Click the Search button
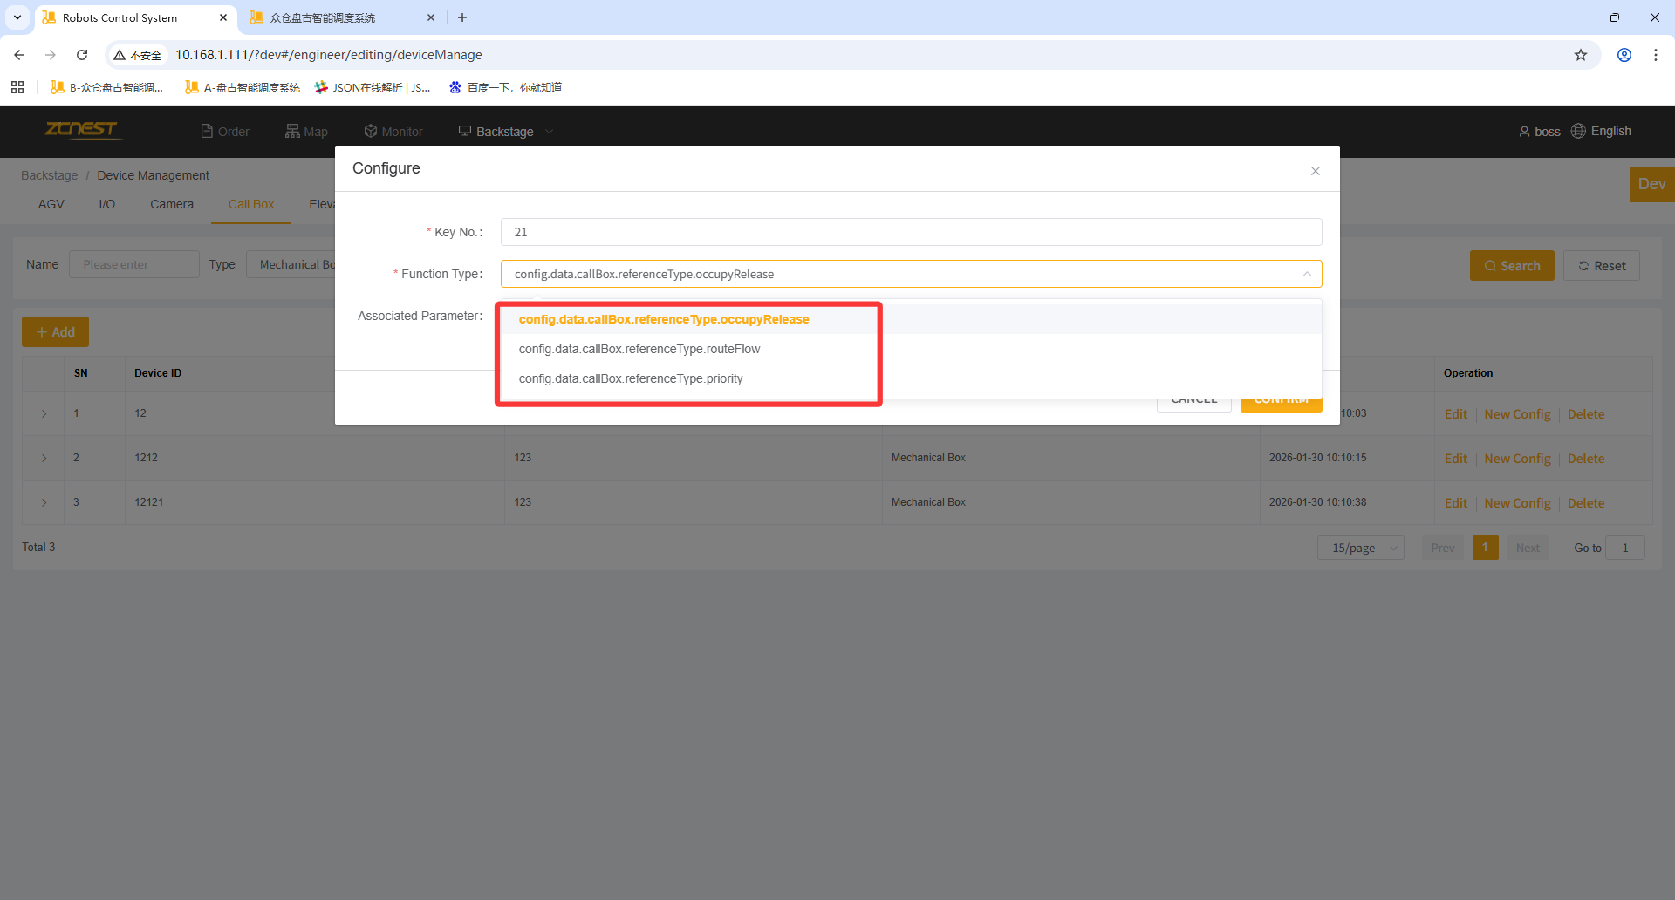The image size is (1675, 900). click(1511, 266)
